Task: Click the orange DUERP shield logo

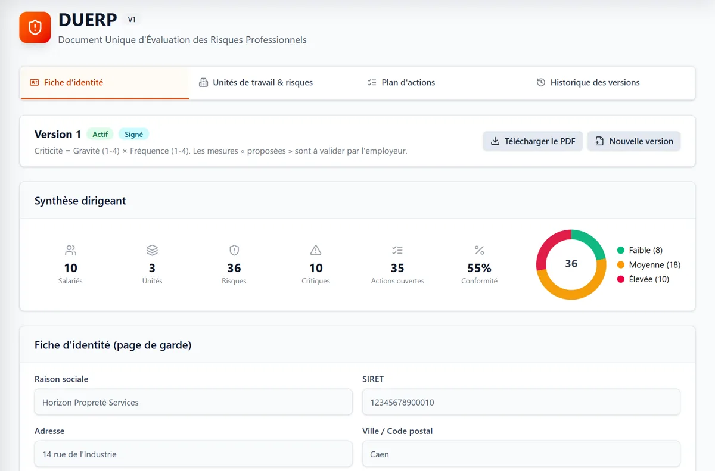Action: click(x=35, y=27)
